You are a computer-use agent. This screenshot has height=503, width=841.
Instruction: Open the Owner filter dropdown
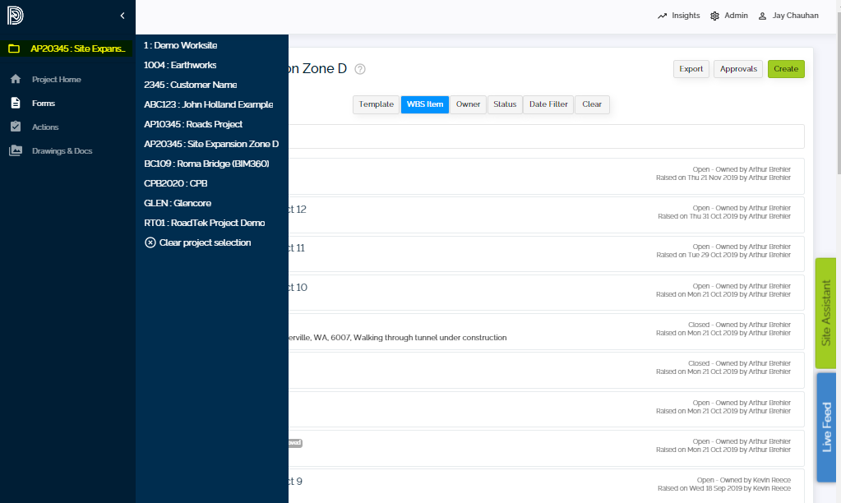(x=468, y=104)
